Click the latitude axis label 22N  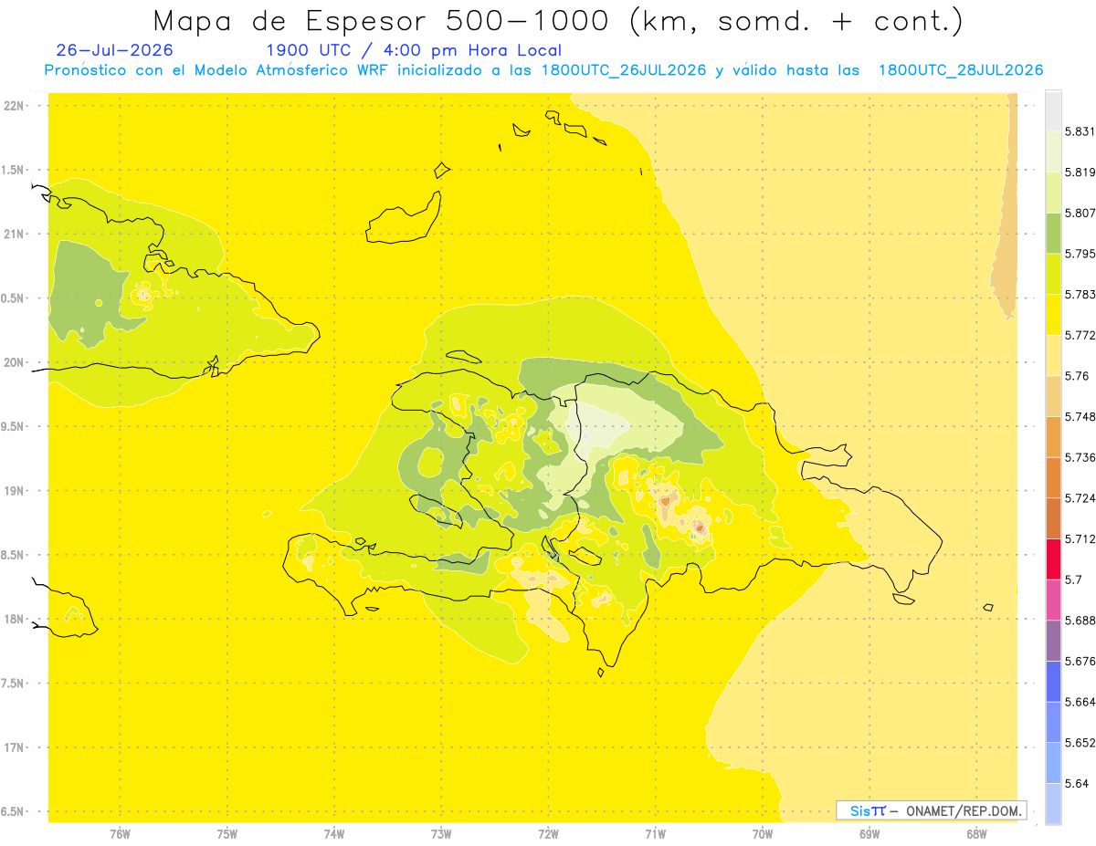click(x=15, y=106)
